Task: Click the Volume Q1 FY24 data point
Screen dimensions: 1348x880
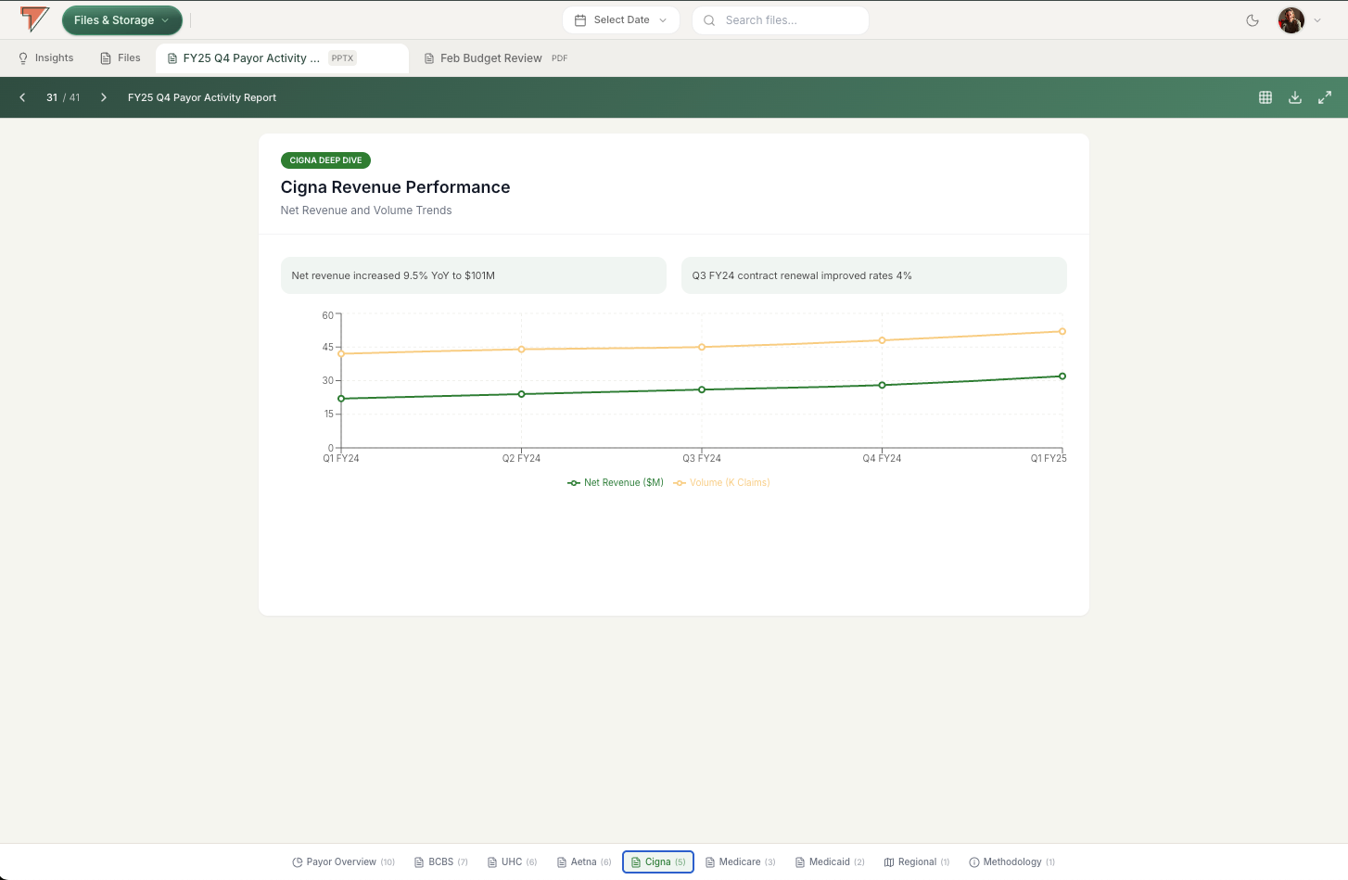Action: [x=341, y=354]
